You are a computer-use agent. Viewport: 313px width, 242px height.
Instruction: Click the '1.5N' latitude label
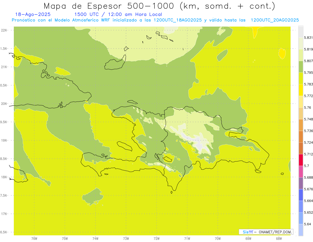4,49
